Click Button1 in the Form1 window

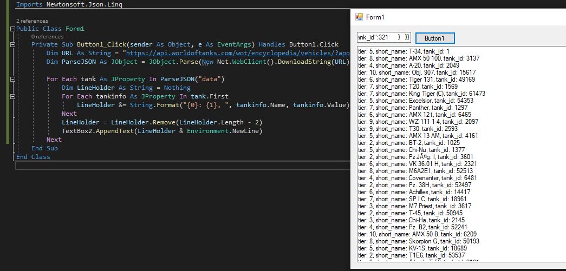[434, 38]
